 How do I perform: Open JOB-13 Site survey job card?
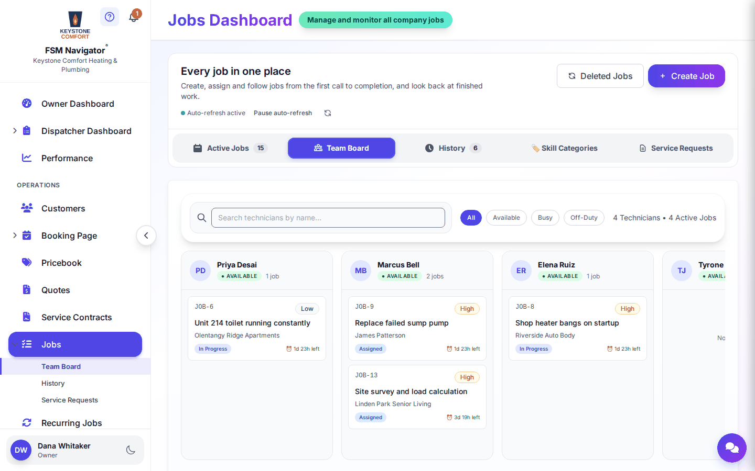pos(417,397)
